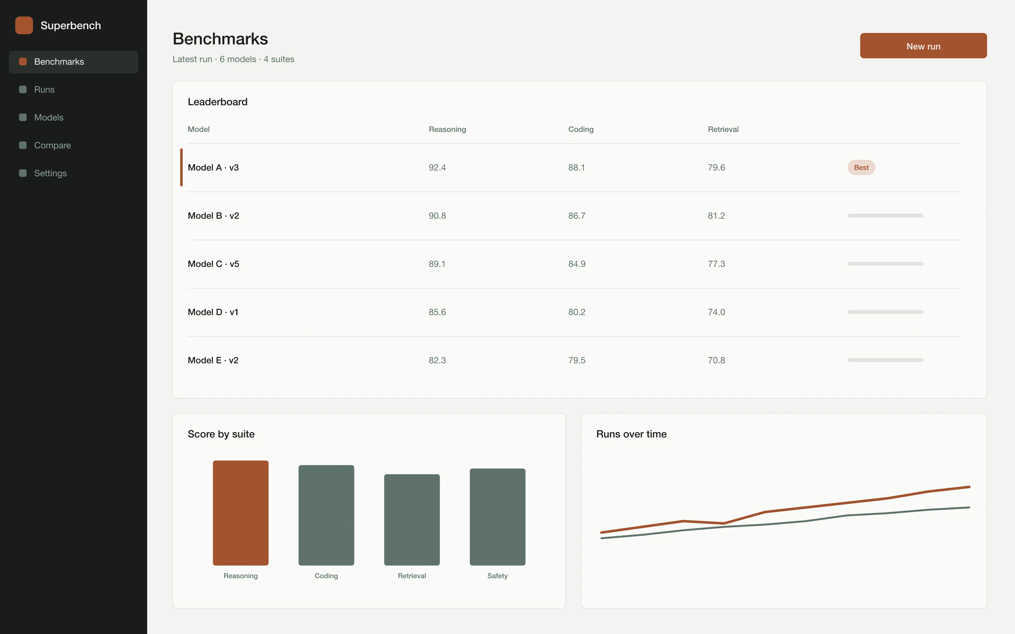Click Model D retrieval score 74.0
The width and height of the screenshot is (1015, 634).
[x=717, y=312]
